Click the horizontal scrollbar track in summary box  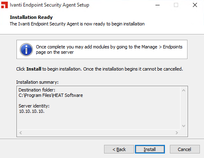(x=99, y=133)
